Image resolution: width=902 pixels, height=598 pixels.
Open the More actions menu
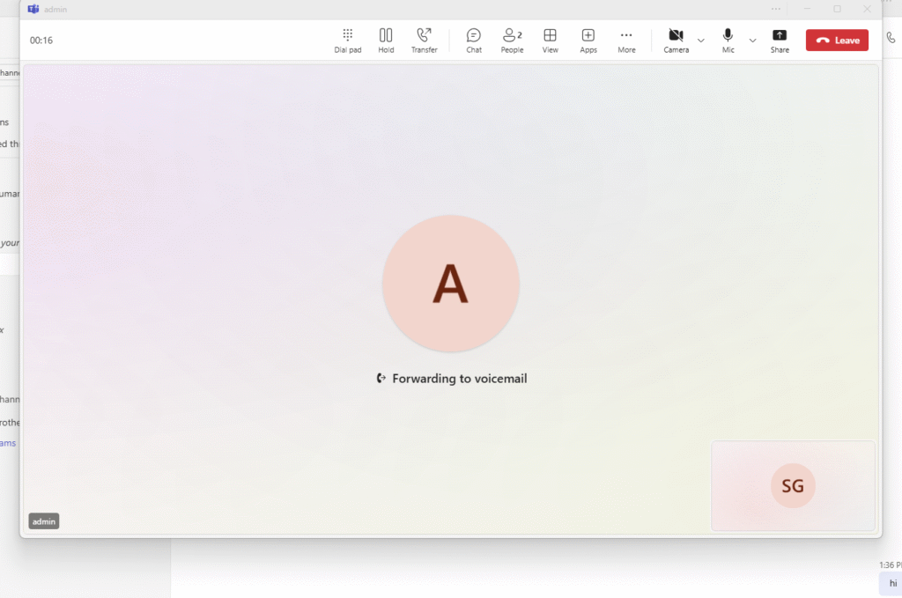pyautogui.click(x=626, y=40)
